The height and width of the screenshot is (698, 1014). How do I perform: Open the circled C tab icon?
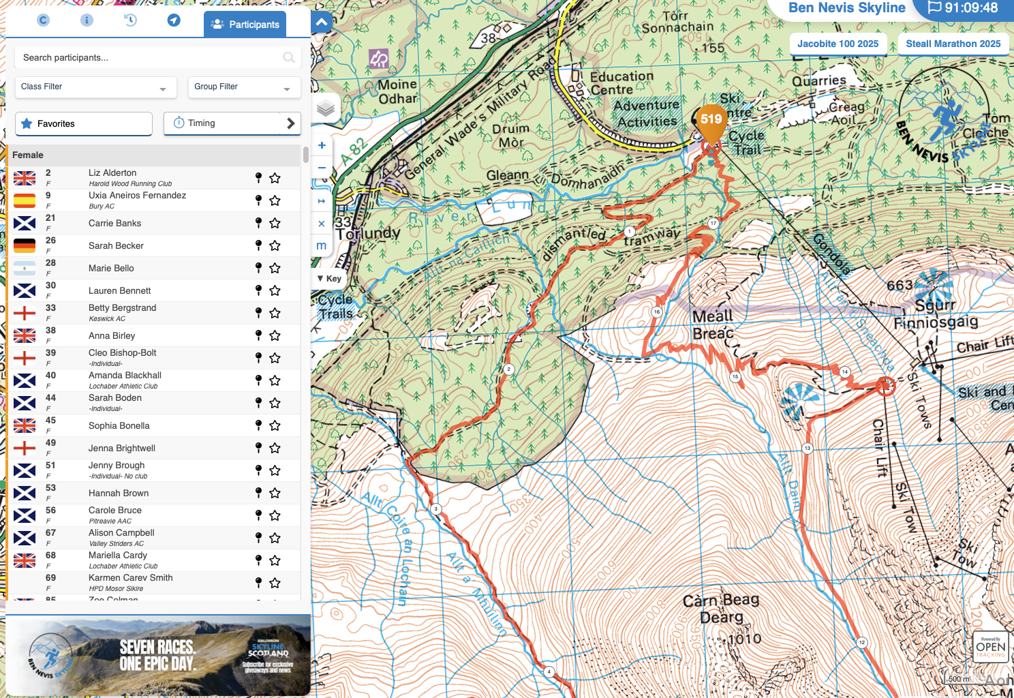[43, 20]
